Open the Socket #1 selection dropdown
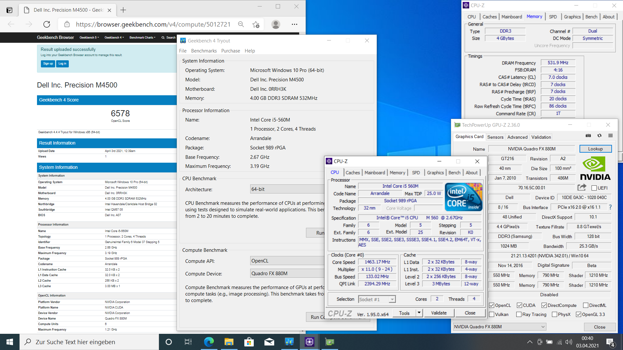The image size is (623, 350). 377,299
